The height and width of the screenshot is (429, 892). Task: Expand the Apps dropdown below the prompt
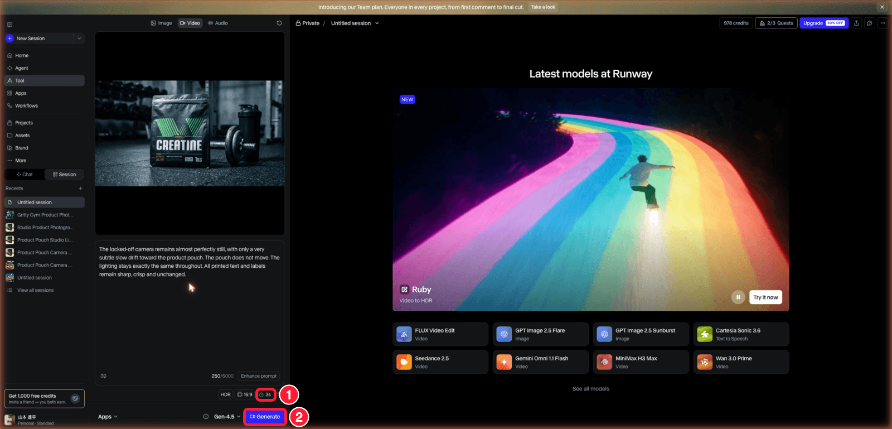pyautogui.click(x=108, y=417)
